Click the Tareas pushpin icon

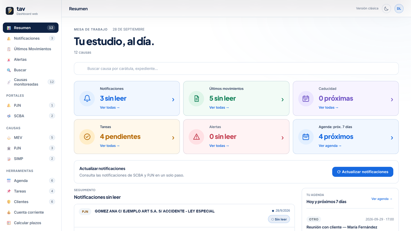9,191
